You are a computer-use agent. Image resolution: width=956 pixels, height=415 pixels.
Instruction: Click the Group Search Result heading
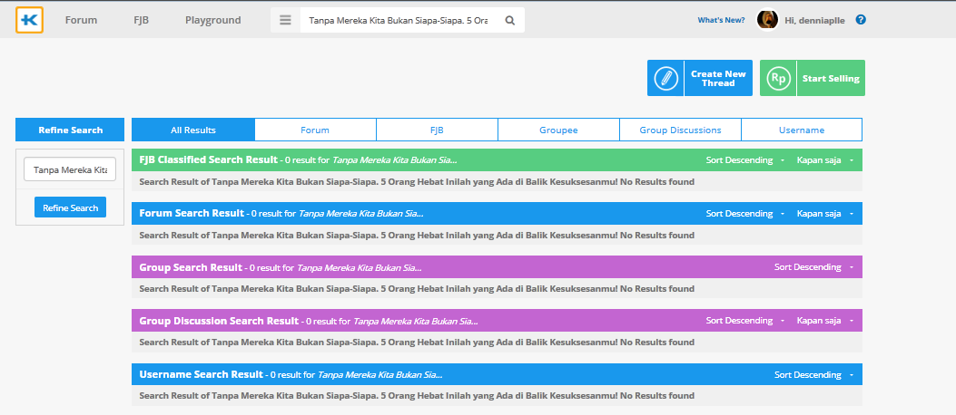click(191, 267)
